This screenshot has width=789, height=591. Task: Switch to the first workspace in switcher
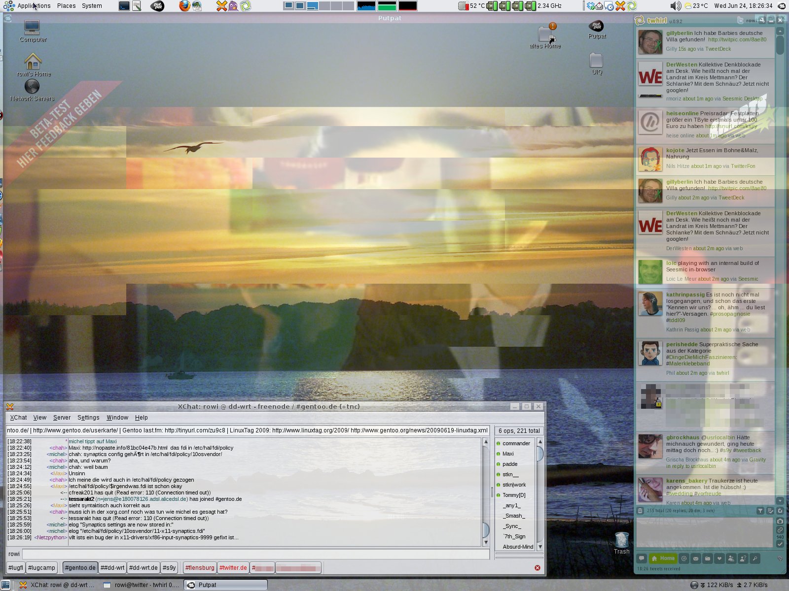coord(289,6)
